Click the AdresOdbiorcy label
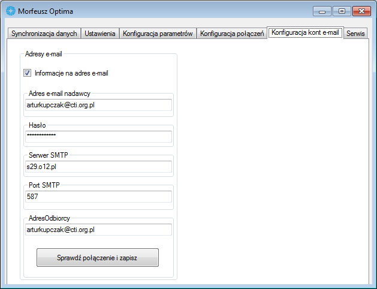The image size is (377, 289). [49, 218]
